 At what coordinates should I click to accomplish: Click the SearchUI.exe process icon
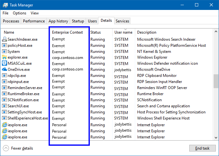pos(4,106)
